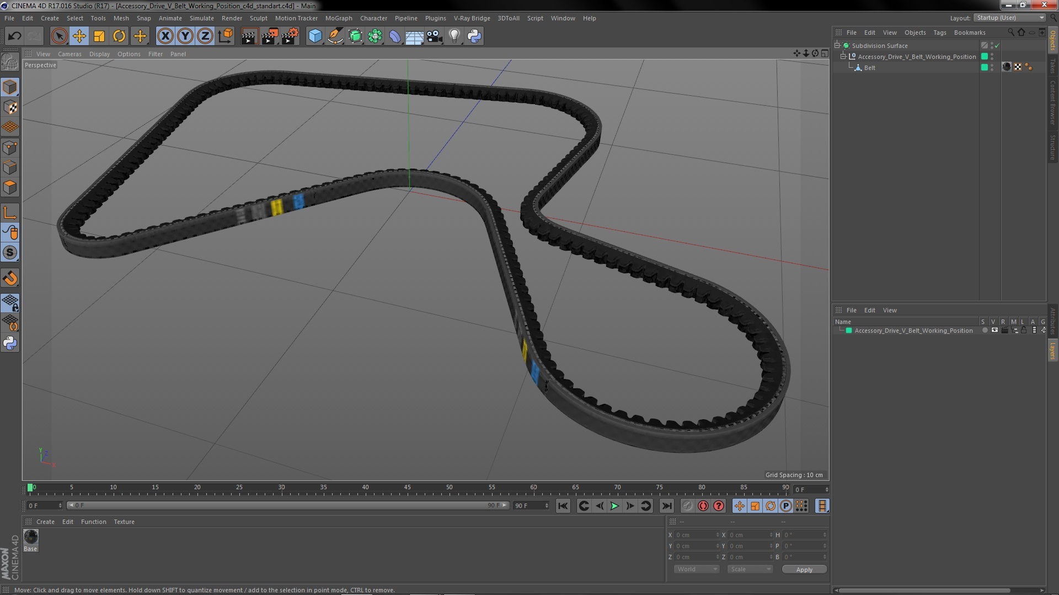Open the World coordinate dropdown

tap(697, 569)
